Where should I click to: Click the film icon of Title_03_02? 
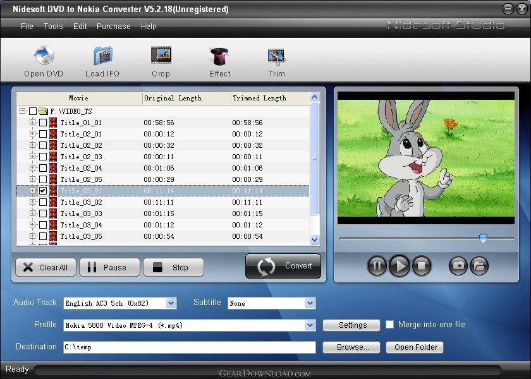[53, 202]
